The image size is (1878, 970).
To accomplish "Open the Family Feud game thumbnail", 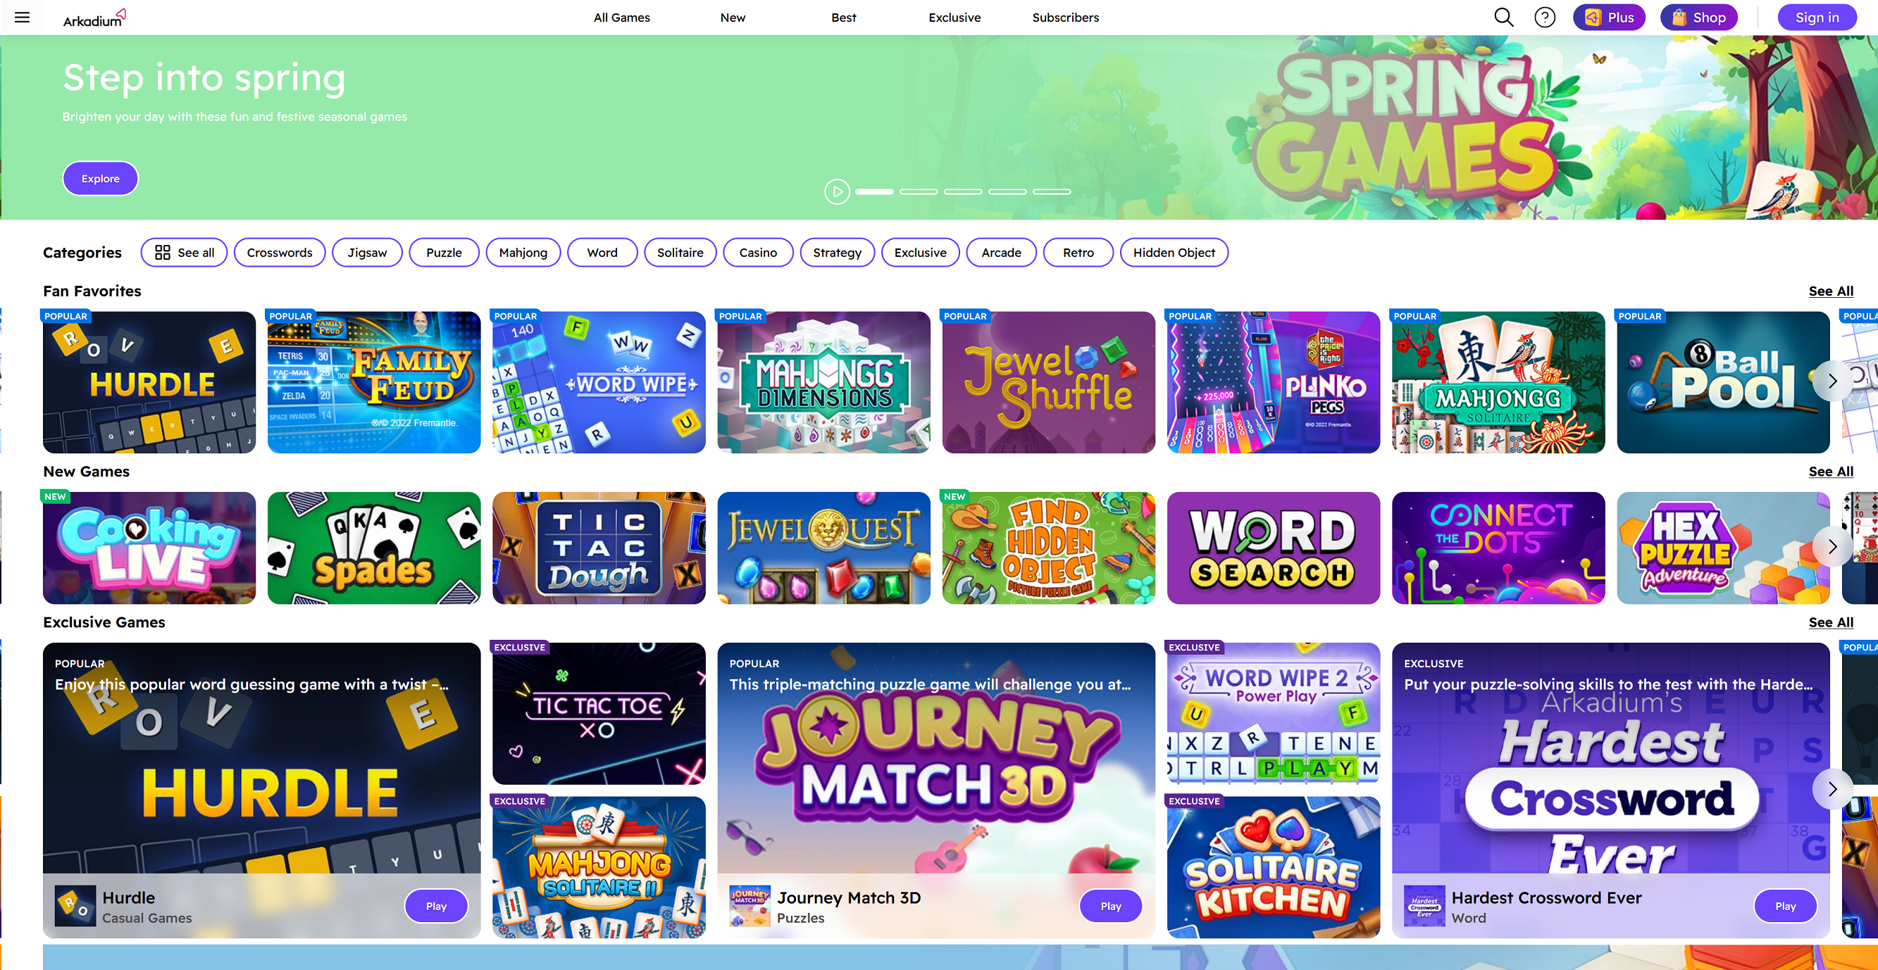I will [x=374, y=382].
